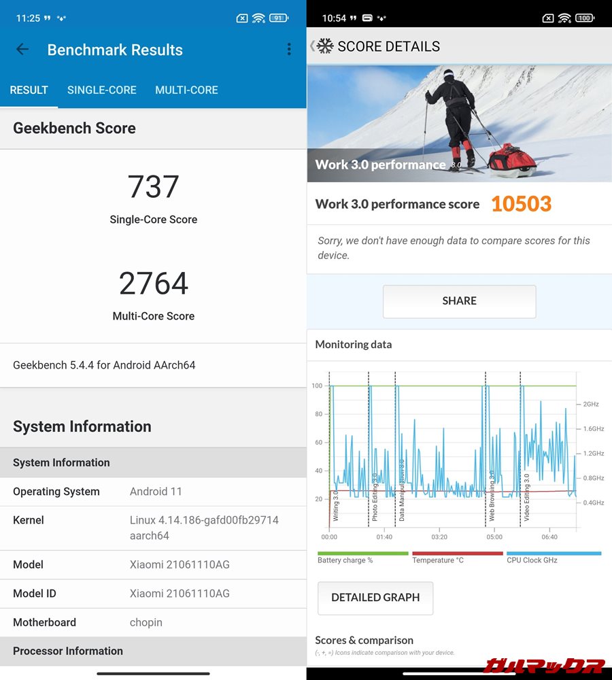Tap the Motherboard chopin row
Image resolution: width=612 pixels, height=680 pixels.
click(153, 622)
